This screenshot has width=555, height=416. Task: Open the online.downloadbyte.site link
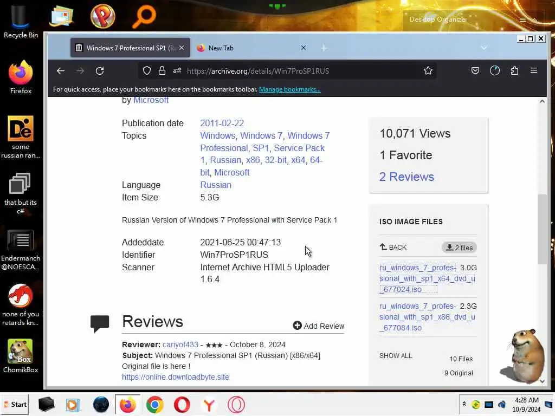click(176, 377)
